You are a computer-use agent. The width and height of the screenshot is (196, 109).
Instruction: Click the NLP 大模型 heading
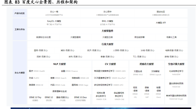(x=59, y=64)
